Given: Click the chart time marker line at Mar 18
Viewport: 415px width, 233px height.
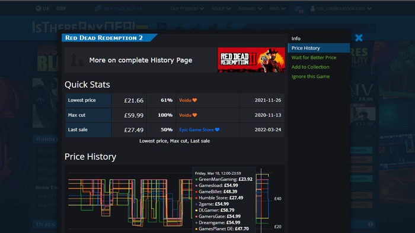Looking at the screenshot, I should [x=261, y=200].
